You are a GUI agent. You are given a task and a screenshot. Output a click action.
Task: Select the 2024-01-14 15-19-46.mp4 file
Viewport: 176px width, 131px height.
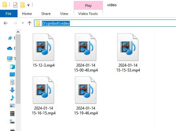pos(86,96)
